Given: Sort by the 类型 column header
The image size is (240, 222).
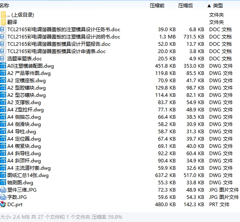Looking at the screenshot, I should [218, 6].
